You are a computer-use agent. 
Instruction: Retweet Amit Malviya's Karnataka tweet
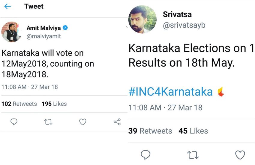click(48, 121)
